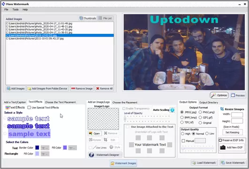249x169 pixels.
Task: Click the Width input field
Action: tap(237, 115)
